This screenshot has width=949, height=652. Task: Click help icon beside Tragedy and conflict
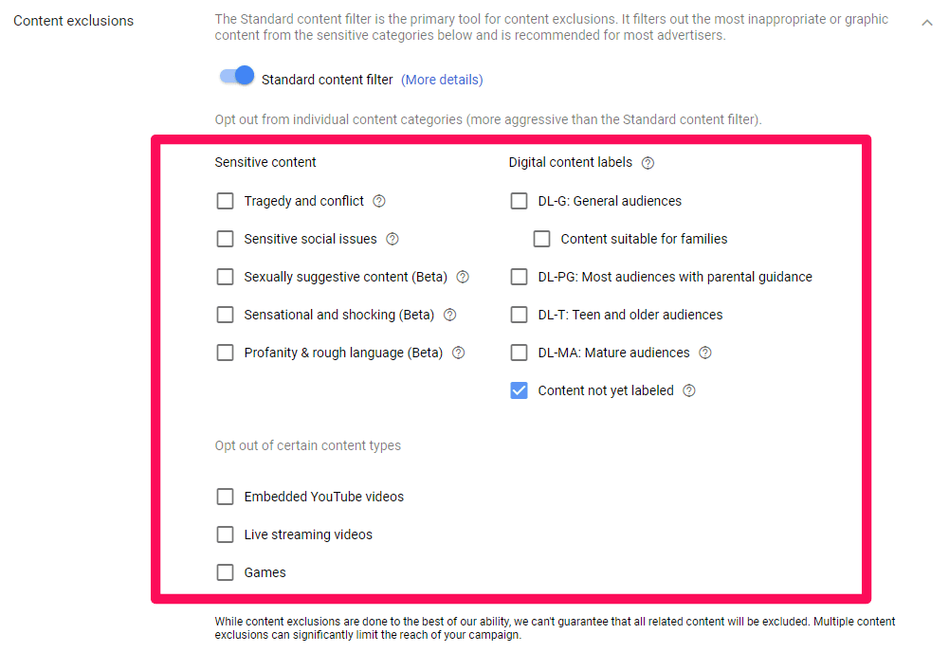pos(379,201)
